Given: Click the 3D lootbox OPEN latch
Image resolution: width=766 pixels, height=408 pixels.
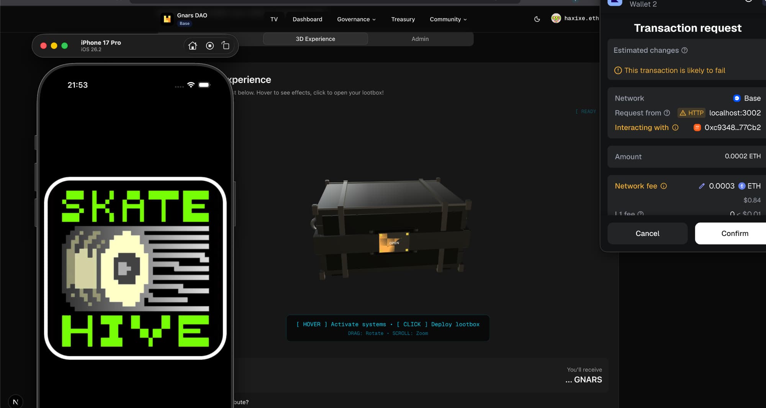Looking at the screenshot, I should point(394,243).
